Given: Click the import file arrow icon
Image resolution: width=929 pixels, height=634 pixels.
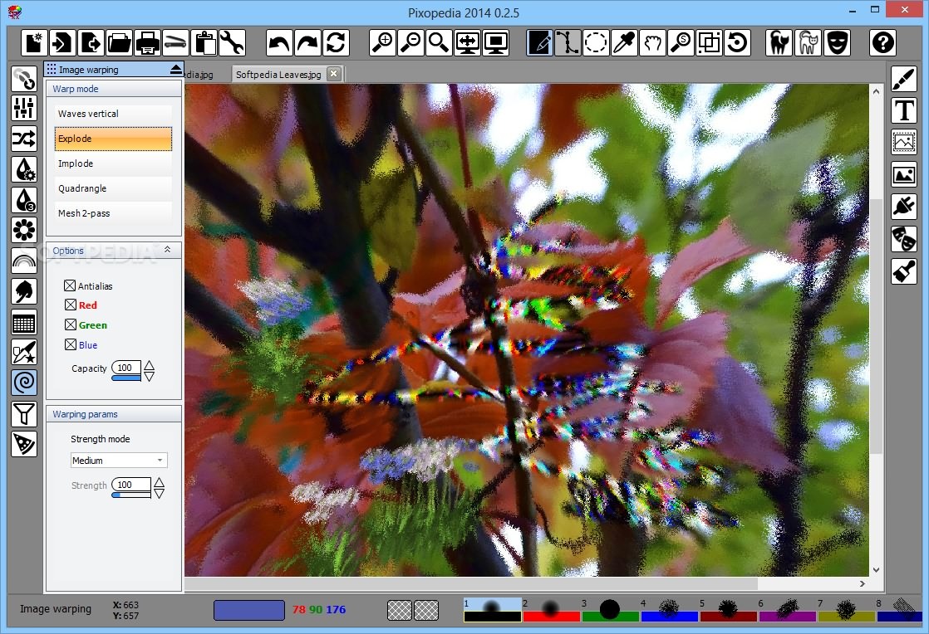Looking at the screenshot, I should [62, 42].
